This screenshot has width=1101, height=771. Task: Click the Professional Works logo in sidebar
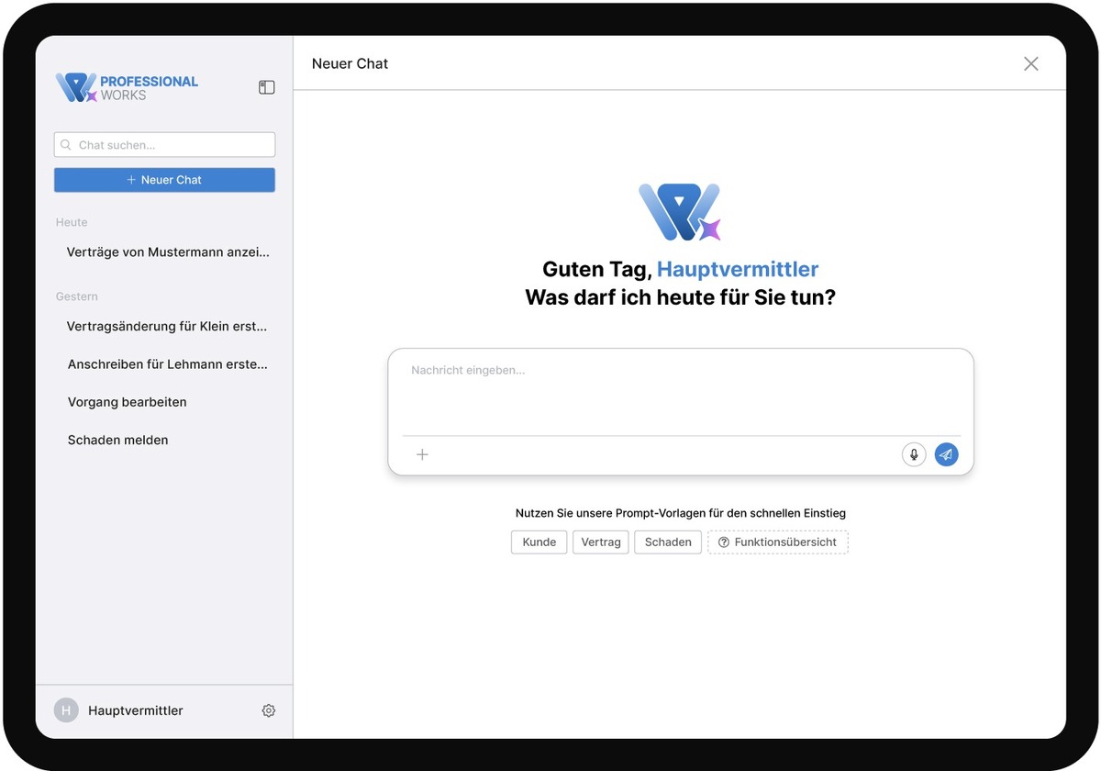point(127,88)
